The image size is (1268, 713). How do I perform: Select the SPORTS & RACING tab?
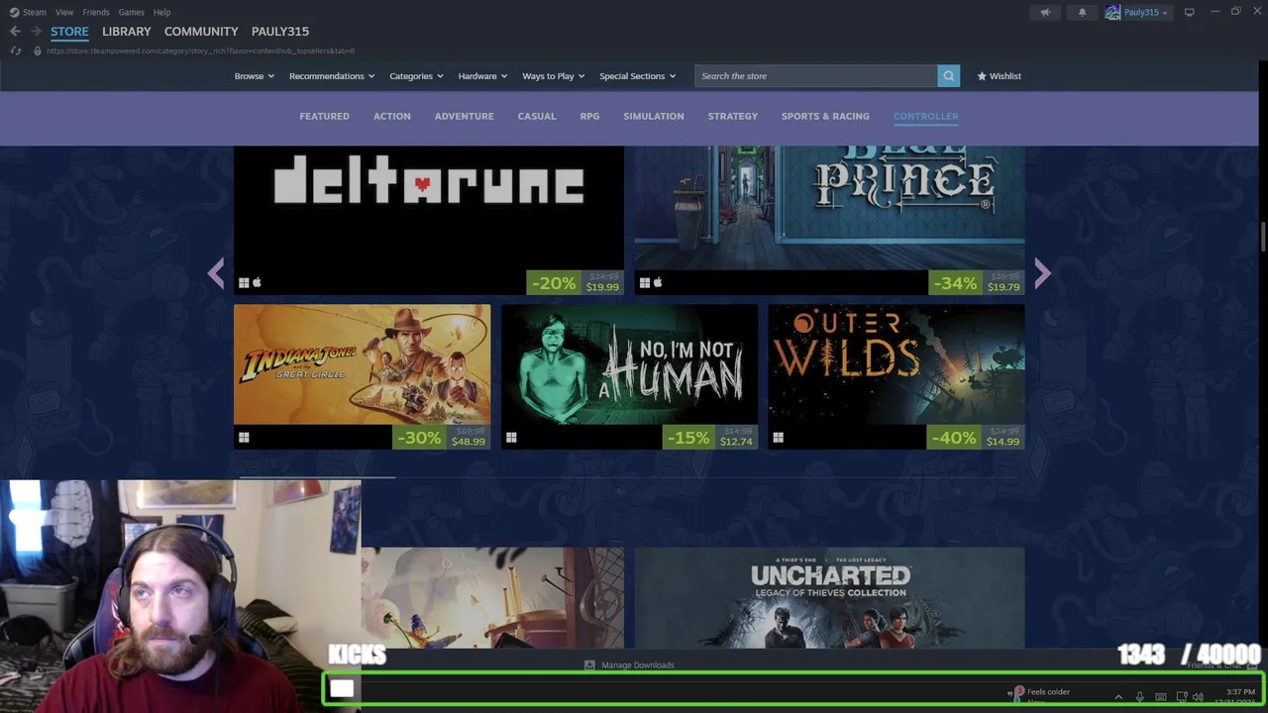coord(825,116)
